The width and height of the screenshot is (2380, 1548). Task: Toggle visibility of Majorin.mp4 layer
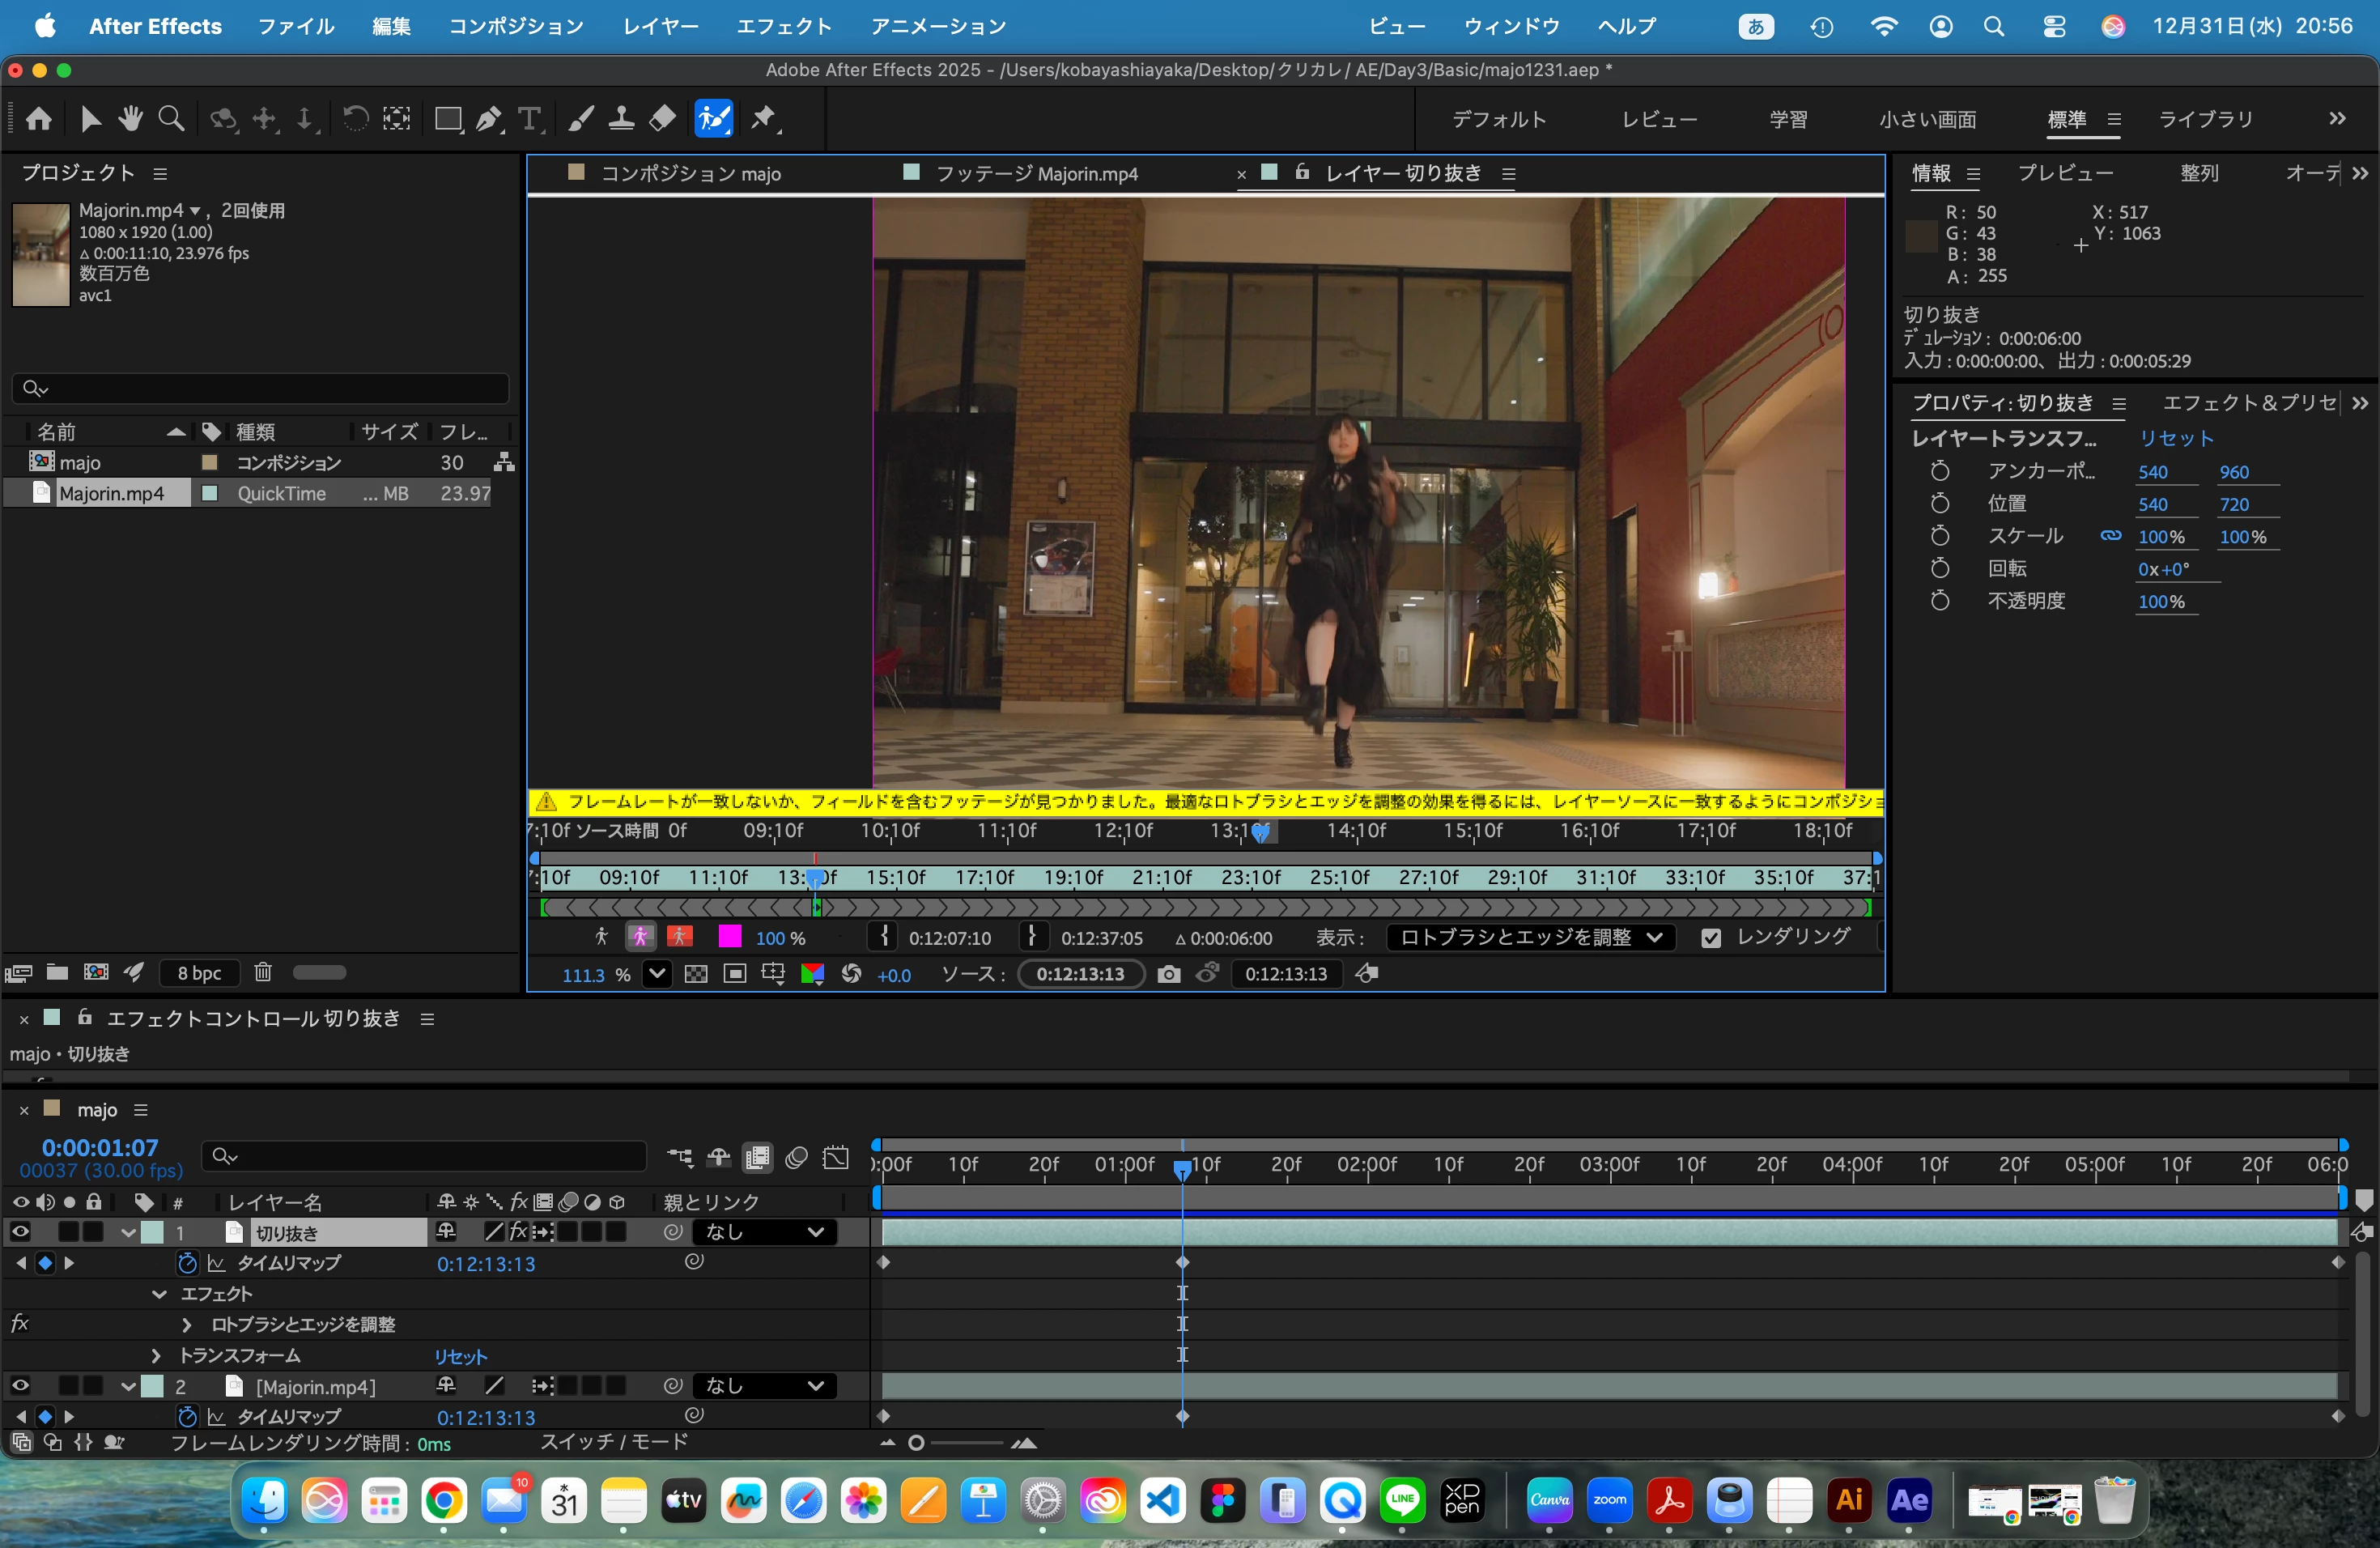[x=19, y=1385]
